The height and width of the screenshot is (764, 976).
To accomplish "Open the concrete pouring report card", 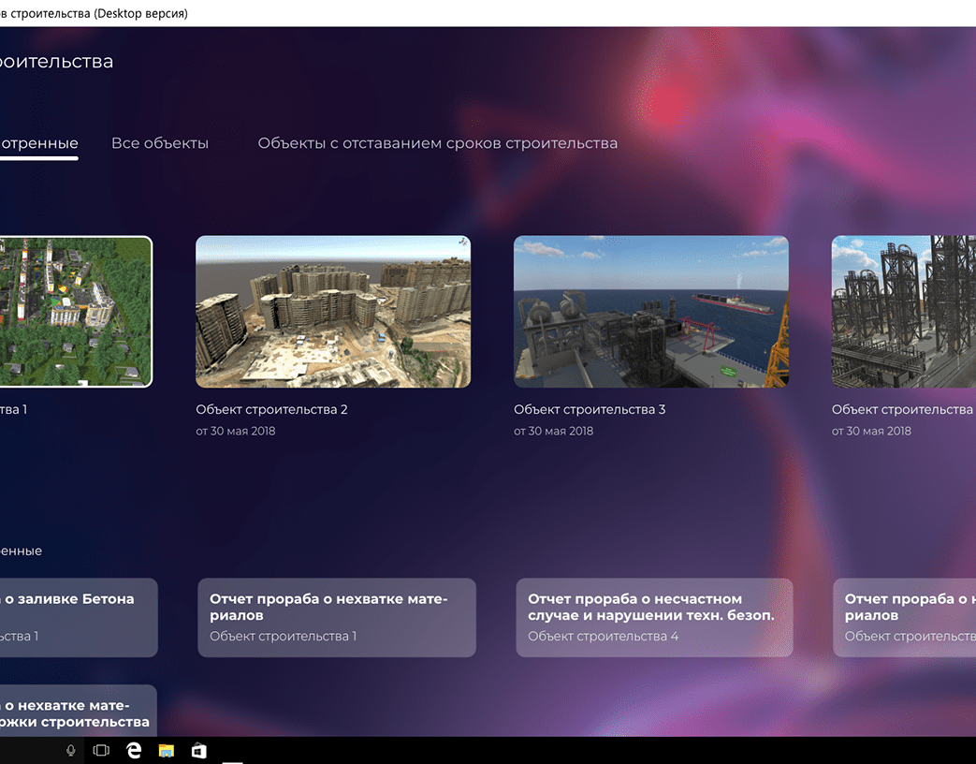I will tap(79, 618).
